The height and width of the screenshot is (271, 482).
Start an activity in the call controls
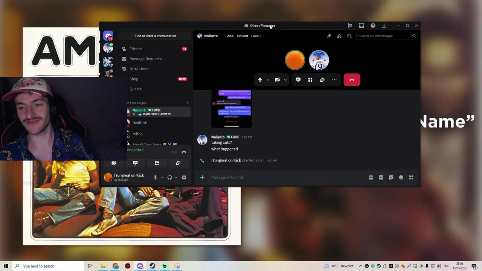[310, 80]
